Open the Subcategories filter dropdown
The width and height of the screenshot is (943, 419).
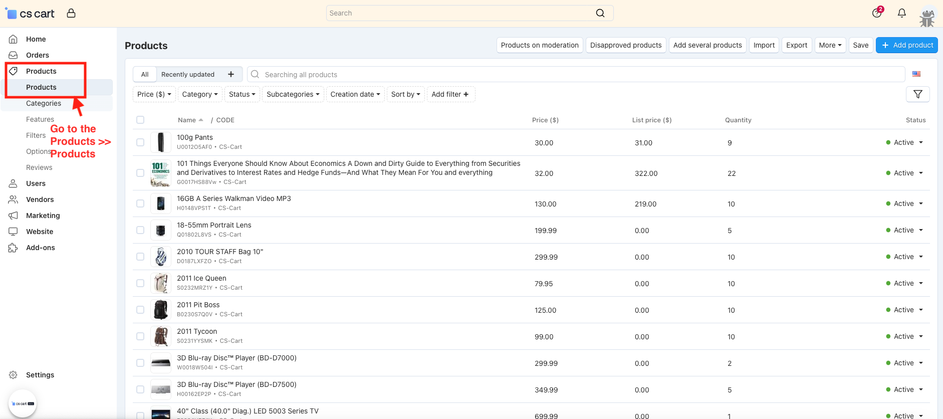coord(293,94)
